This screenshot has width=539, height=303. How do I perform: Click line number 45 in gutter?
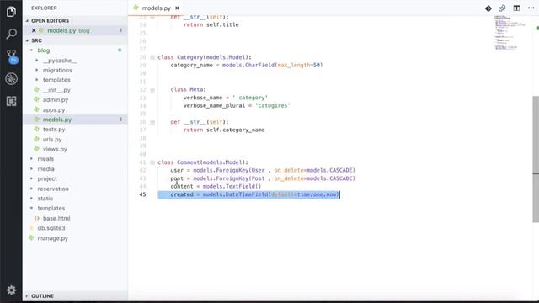pyautogui.click(x=142, y=194)
